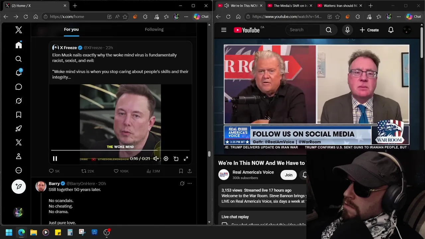425x239 pixels.
Task: Open Real America's Voice channel name
Action: [x=253, y=172]
